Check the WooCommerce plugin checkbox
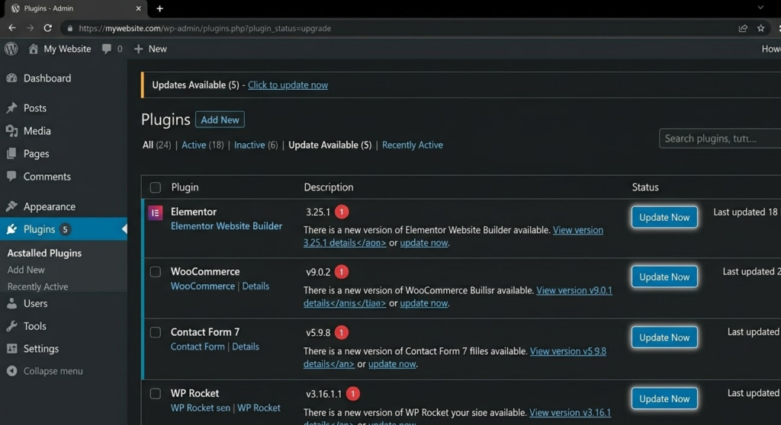 click(x=156, y=272)
